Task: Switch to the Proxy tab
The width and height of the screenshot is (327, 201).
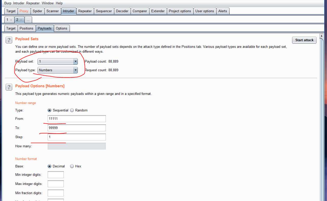Action: coord(24,11)
